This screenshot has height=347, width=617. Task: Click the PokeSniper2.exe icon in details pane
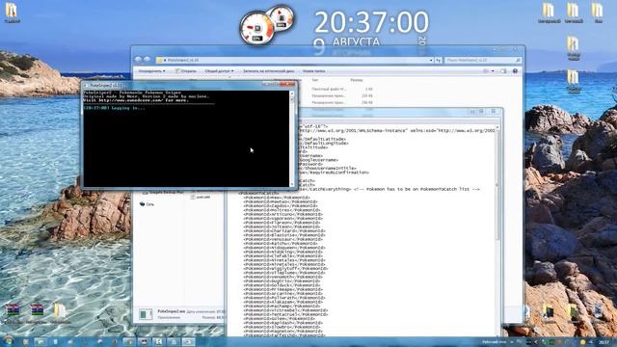pyautogui.click(x=146, y=314)
